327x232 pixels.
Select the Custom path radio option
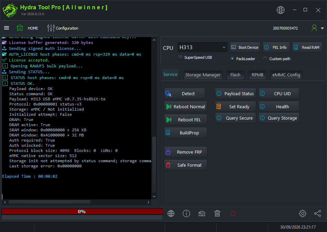click(265, 59)
